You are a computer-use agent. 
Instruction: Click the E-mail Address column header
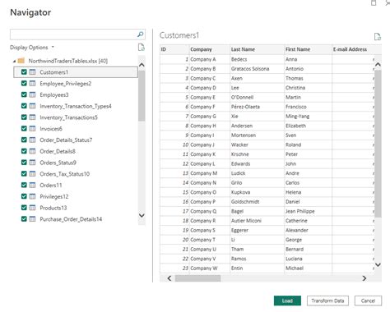pyautogui.click(x=356, y=49)
